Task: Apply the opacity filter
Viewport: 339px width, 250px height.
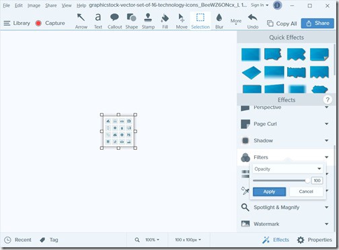Action: [x=269, y=192]
